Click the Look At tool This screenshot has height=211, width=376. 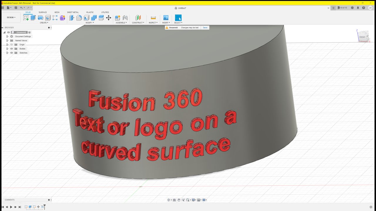tap(174, 200)
